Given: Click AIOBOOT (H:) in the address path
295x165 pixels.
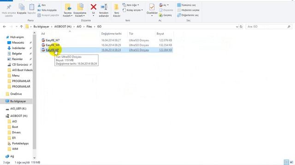Looking at the screenshot, I should point(63,27).
